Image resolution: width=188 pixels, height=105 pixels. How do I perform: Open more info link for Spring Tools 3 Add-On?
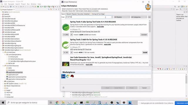point(107,44)
